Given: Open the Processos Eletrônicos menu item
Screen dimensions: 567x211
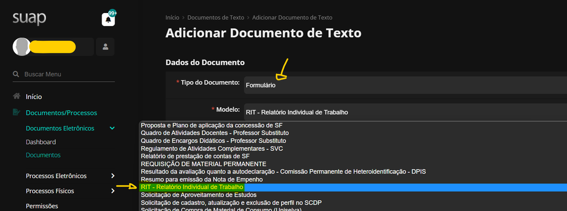Looking at the screenshot, I should click(x=56, y=176).
